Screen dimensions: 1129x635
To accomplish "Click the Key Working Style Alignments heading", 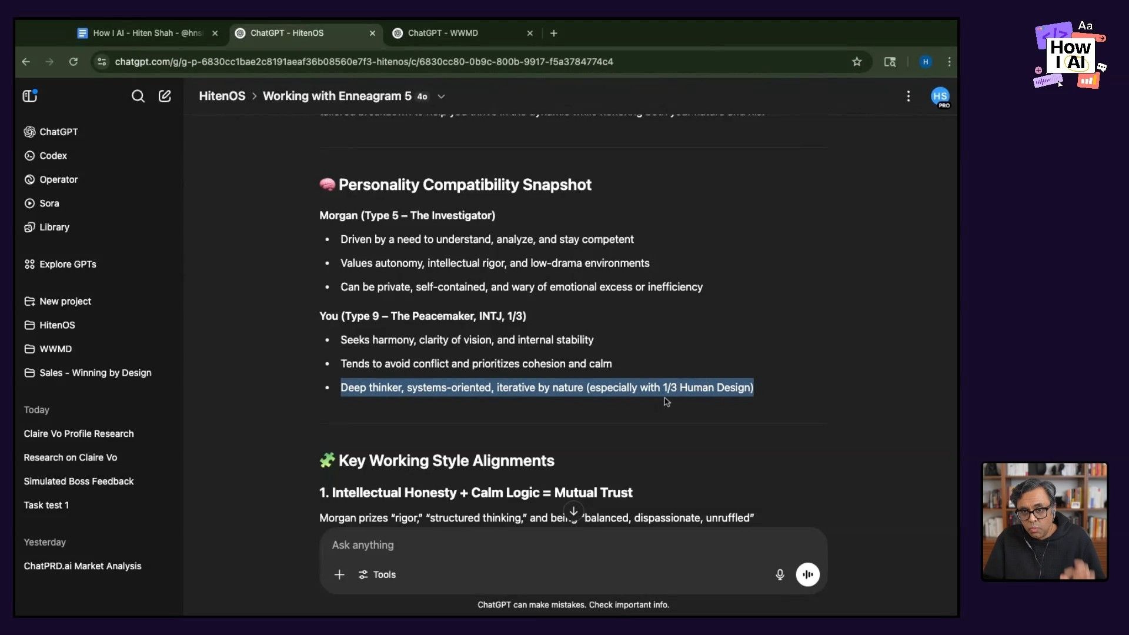I will (446, 460).
